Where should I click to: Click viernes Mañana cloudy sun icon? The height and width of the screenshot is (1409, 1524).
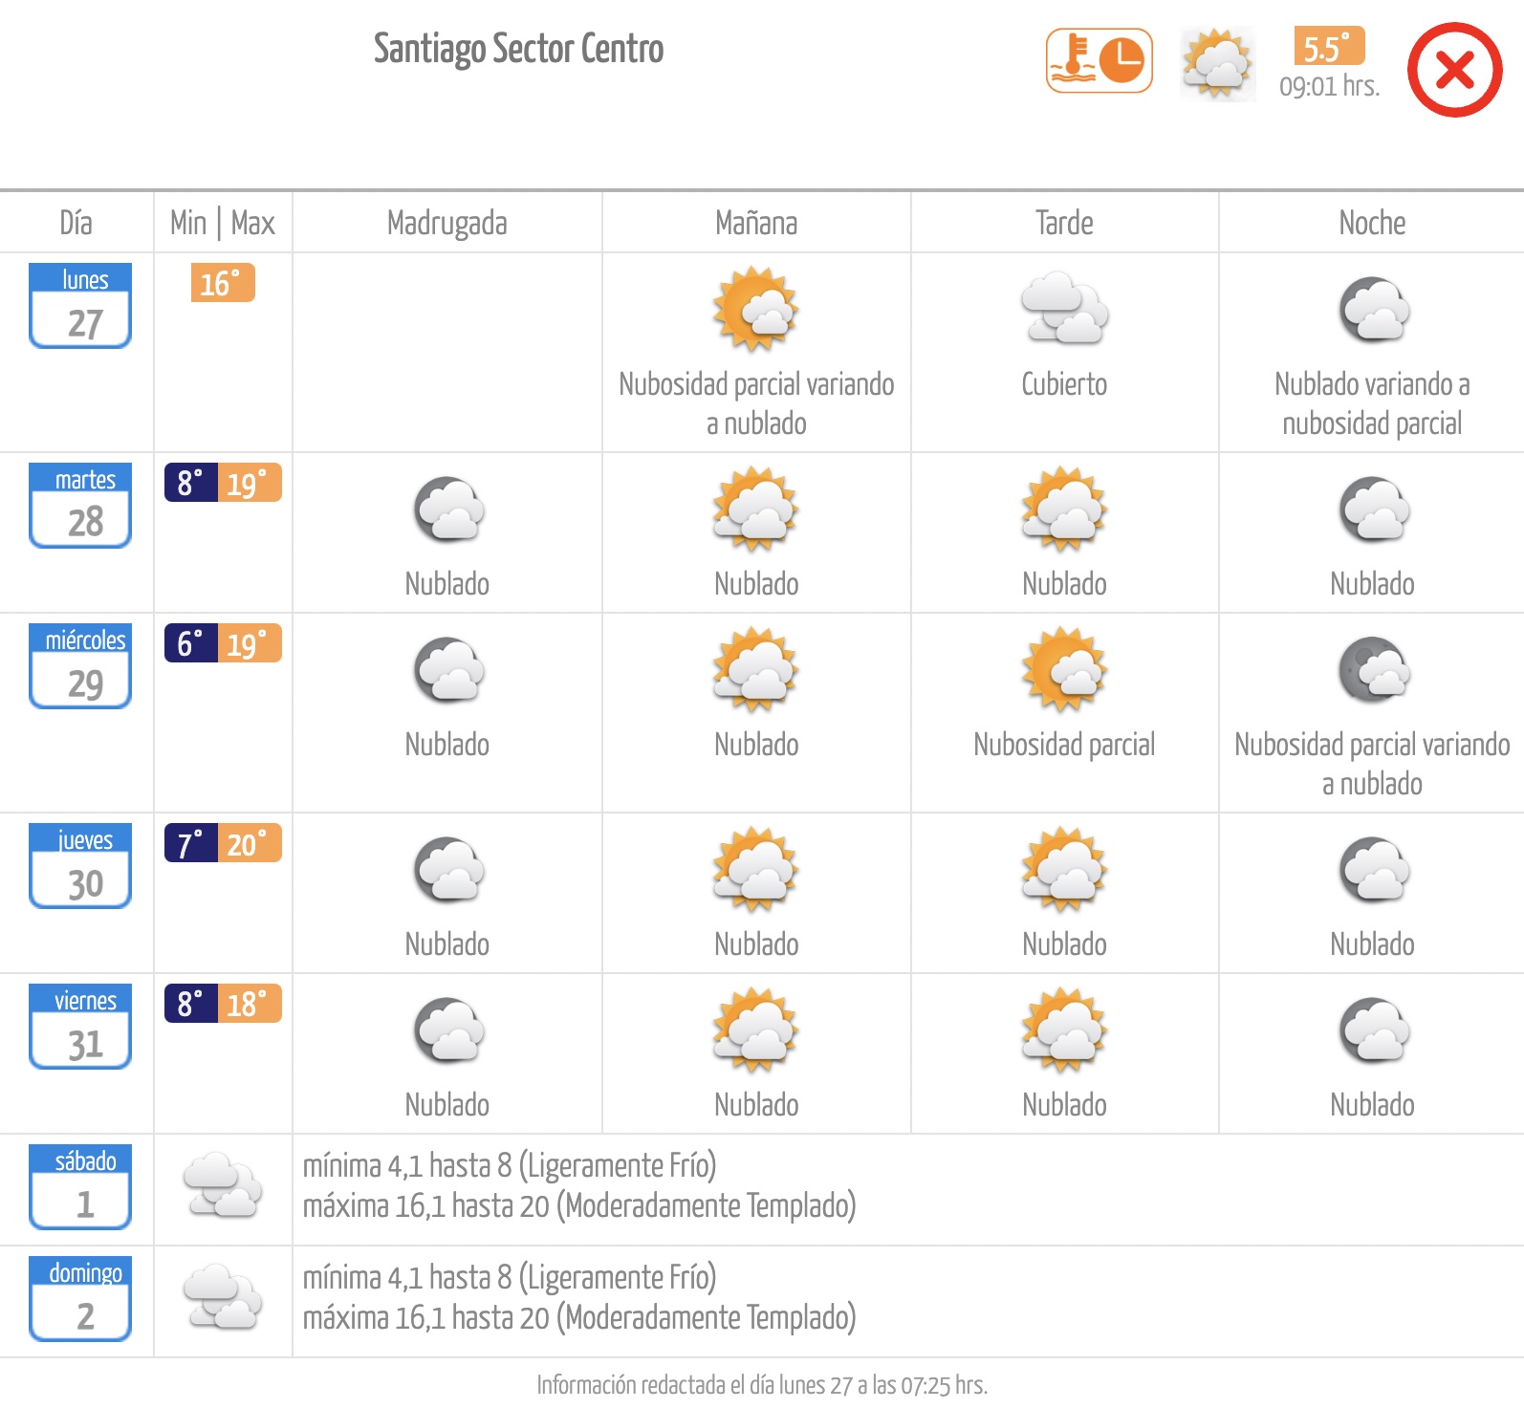(x=756, y=1030)
